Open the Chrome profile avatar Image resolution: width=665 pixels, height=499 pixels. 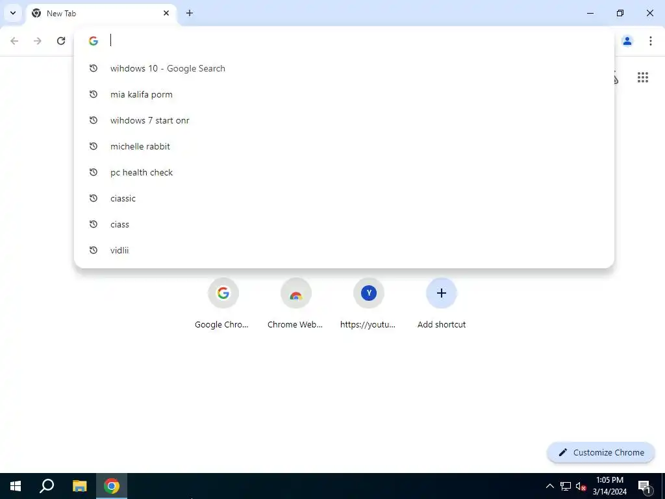tap(627, 41)
